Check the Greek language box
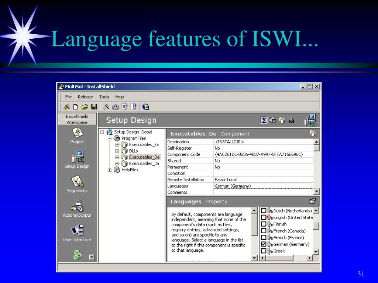The height and width of the screenshot is (283, 378). pos(264,251)
